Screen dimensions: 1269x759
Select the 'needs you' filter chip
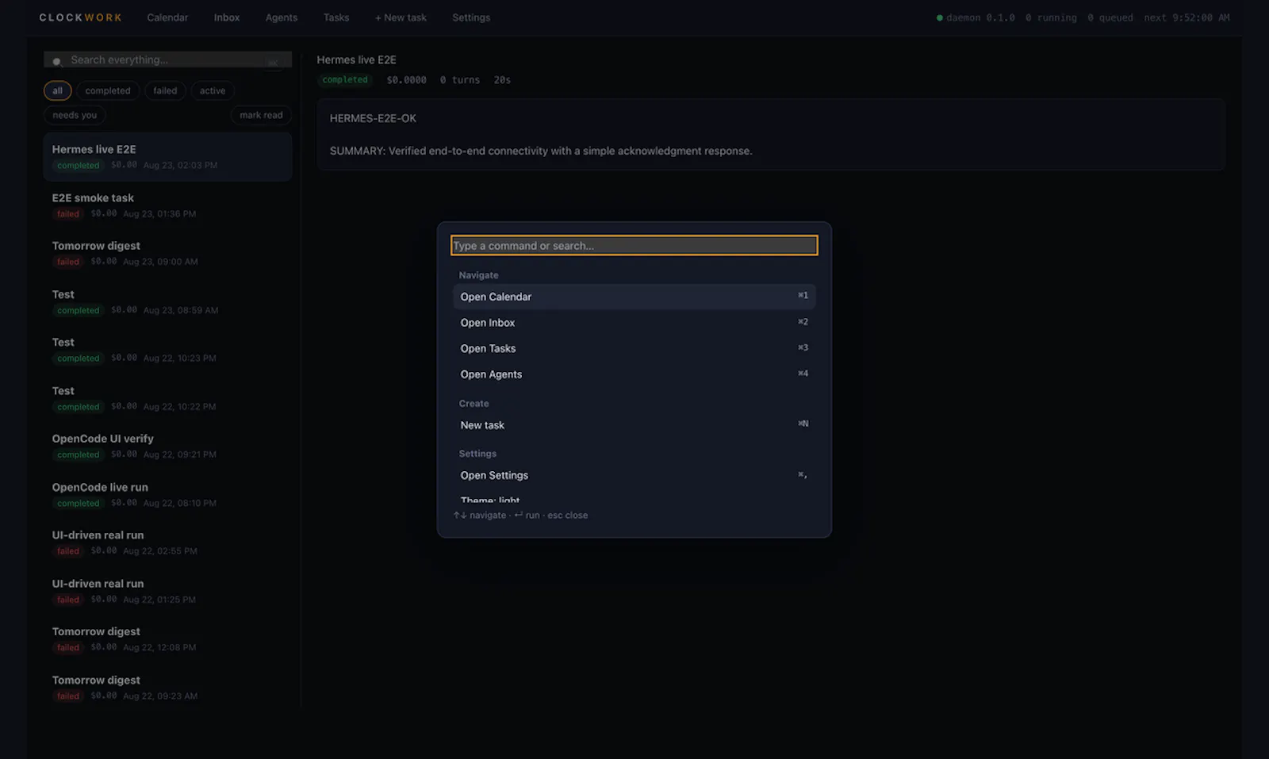[75, 115]
